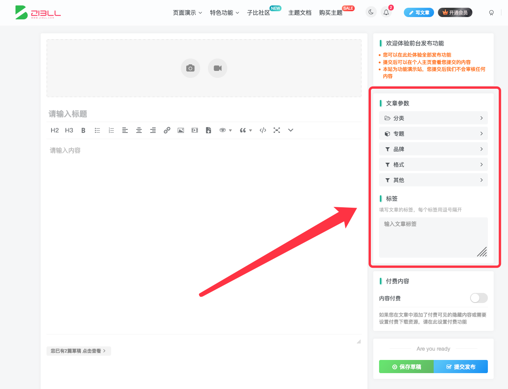
Task: Click the 提交发布 publish button
Action: click(x=460, y=367)
